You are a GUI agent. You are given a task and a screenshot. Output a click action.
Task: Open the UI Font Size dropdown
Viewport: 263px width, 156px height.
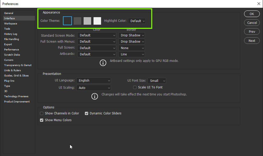click(157, 80)
